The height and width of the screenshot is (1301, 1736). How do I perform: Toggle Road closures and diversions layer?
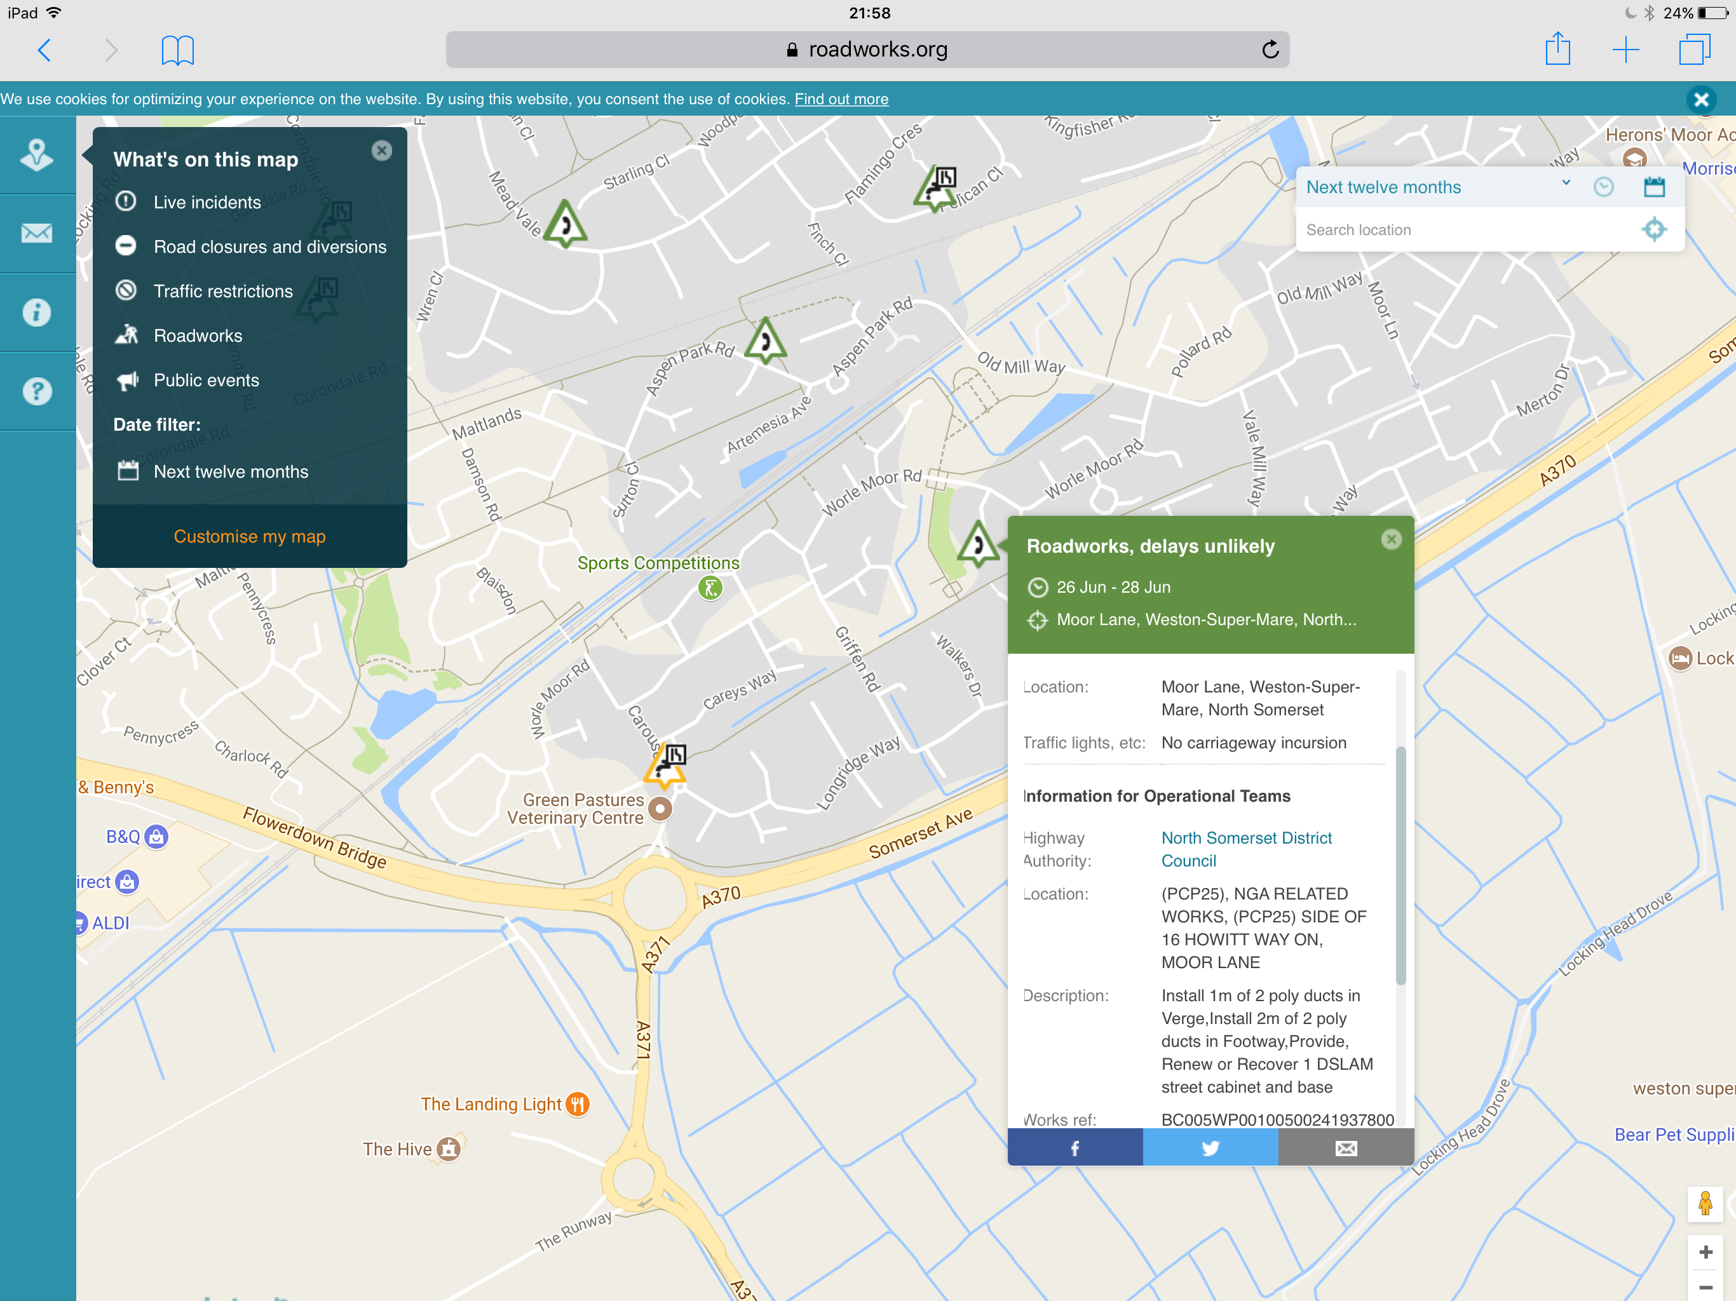tap(250, 246)
